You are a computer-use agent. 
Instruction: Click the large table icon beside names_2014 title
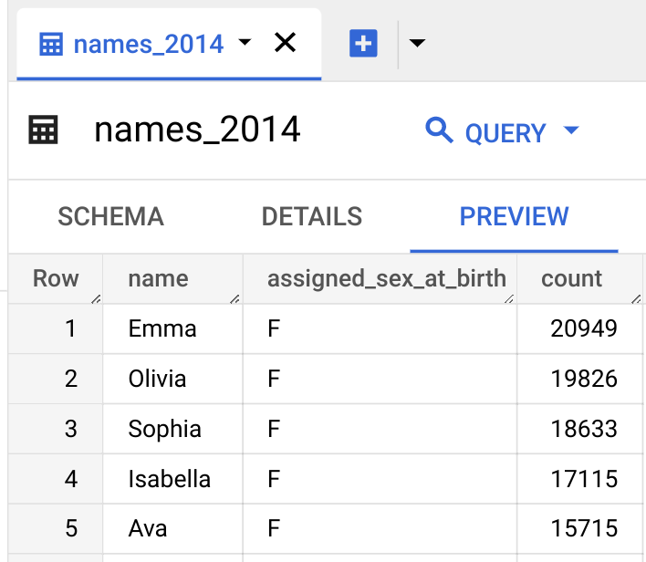(43, 130)
